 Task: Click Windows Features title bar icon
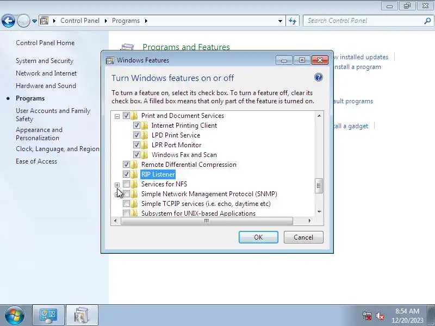(110, 60)
